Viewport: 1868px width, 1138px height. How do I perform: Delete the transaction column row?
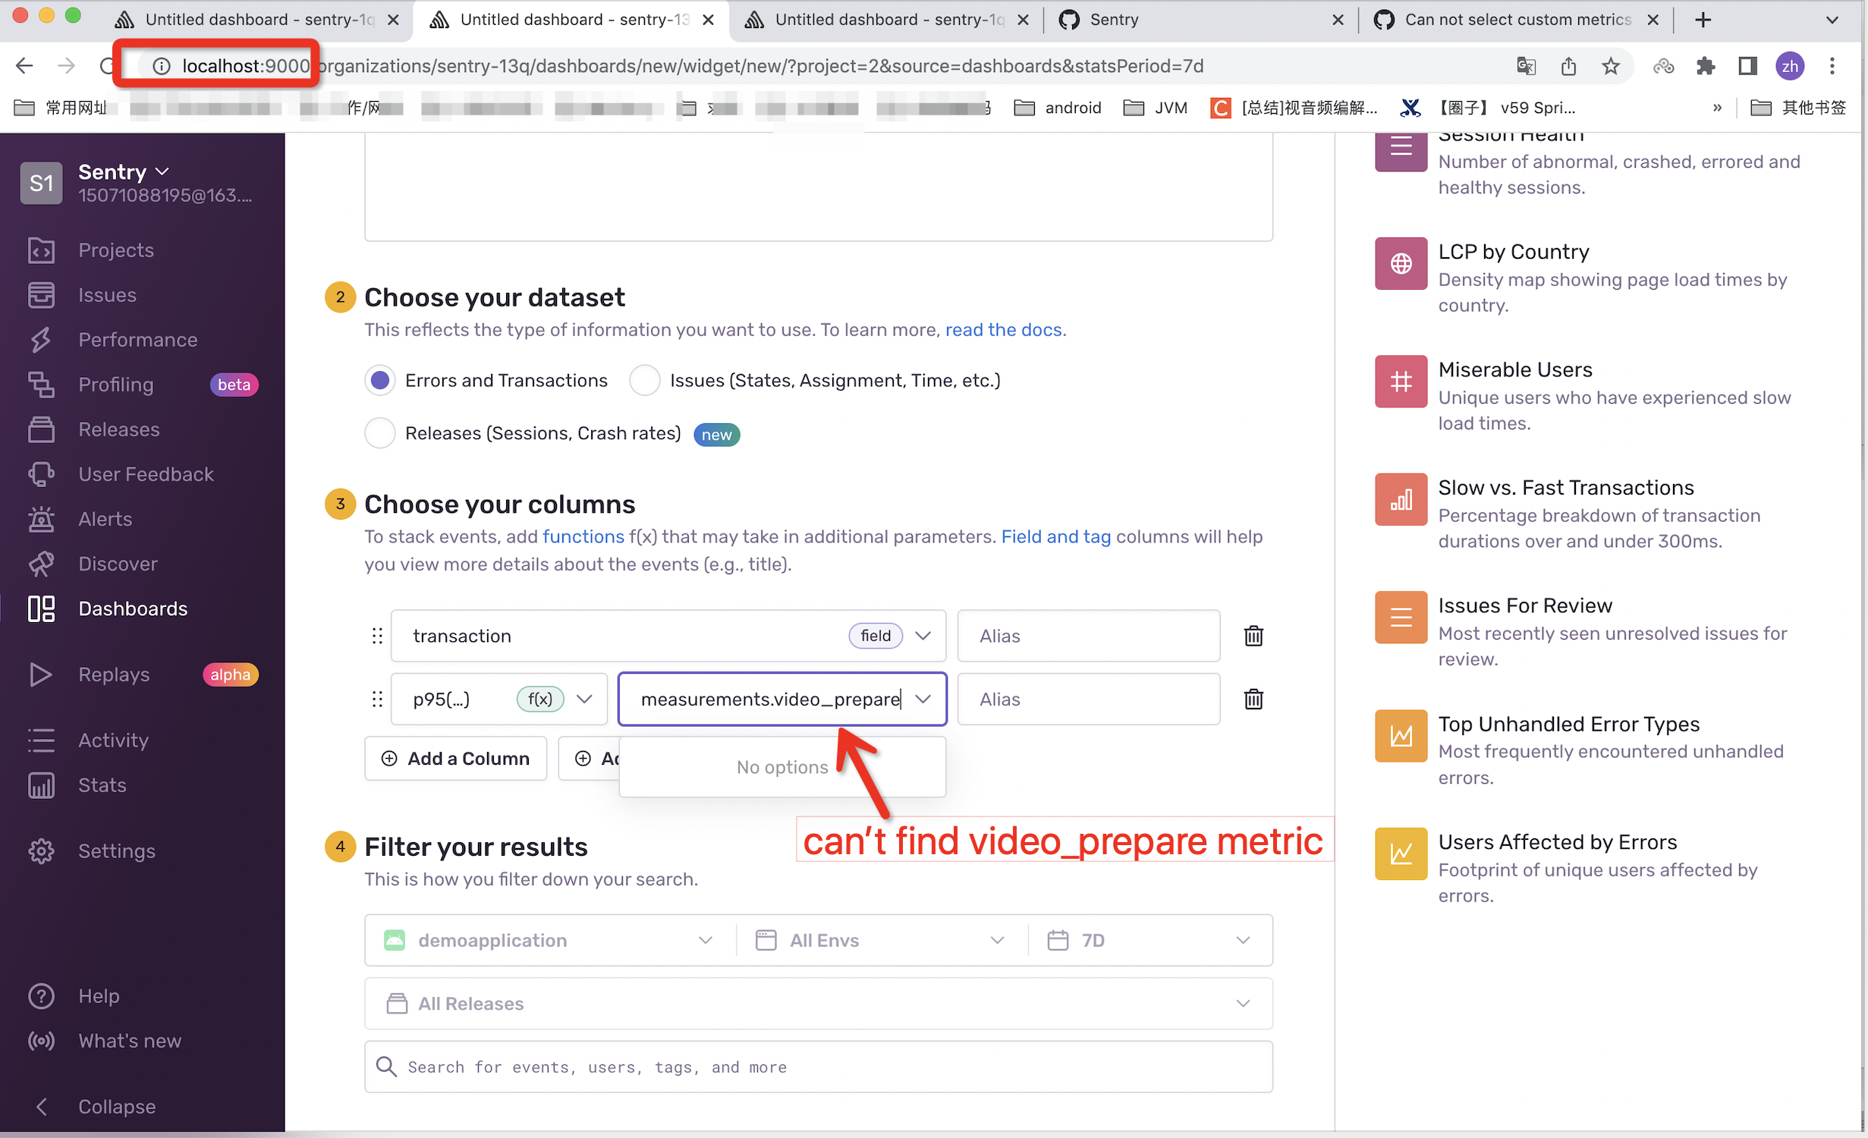click(x=1253, y=636)
